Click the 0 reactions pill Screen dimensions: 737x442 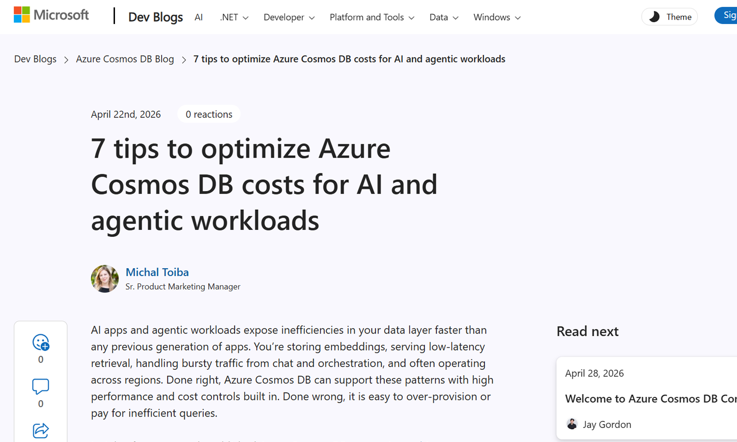[209, 114]
